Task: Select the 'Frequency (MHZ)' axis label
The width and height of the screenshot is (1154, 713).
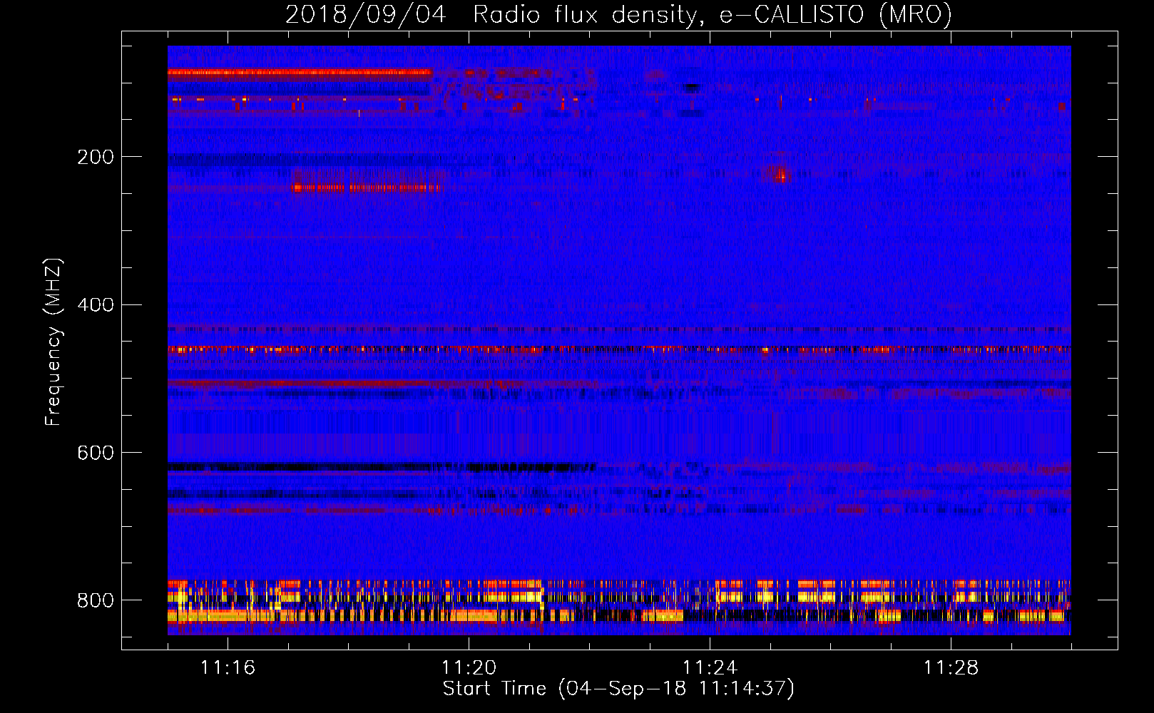Action: click(x=53, y=342)
